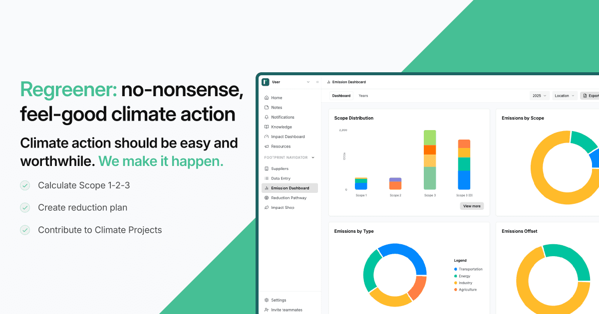This screenshot has width=599, height=314.
Task: Open Home via its house icon
Action: click(267, 98)
